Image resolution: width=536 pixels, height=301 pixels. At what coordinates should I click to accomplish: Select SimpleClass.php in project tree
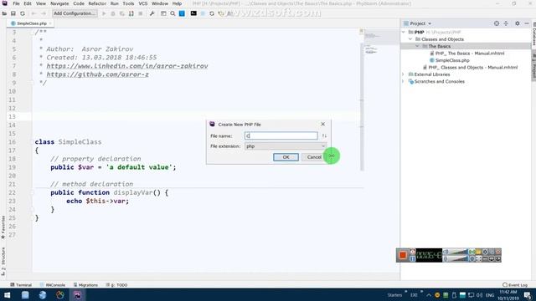click(x=452, y=60)
